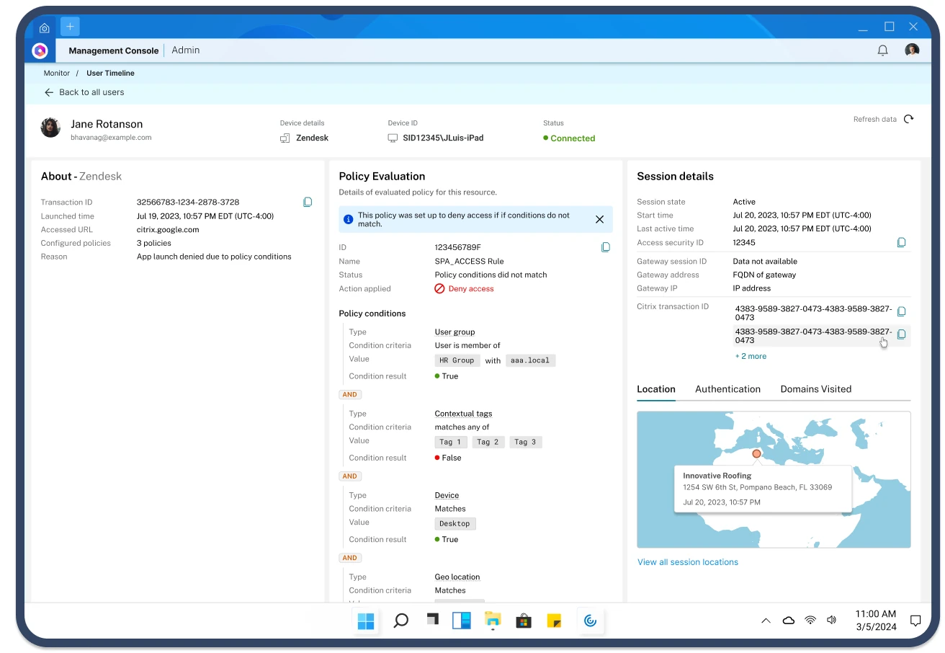Add a new tab with plus button

click(70, 27)
